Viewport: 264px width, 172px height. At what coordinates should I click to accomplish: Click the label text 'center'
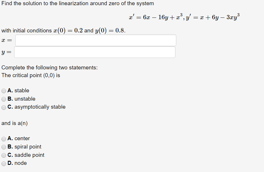coord(22,138)
